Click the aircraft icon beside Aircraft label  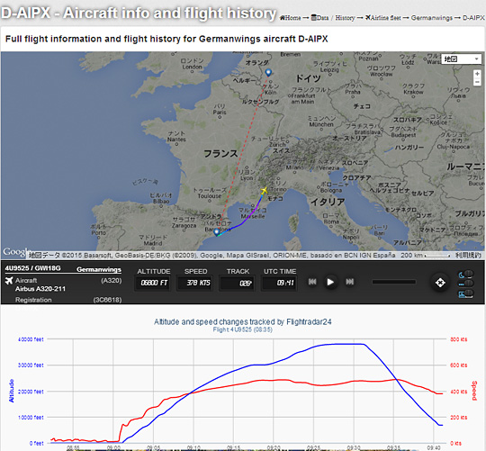9,281
